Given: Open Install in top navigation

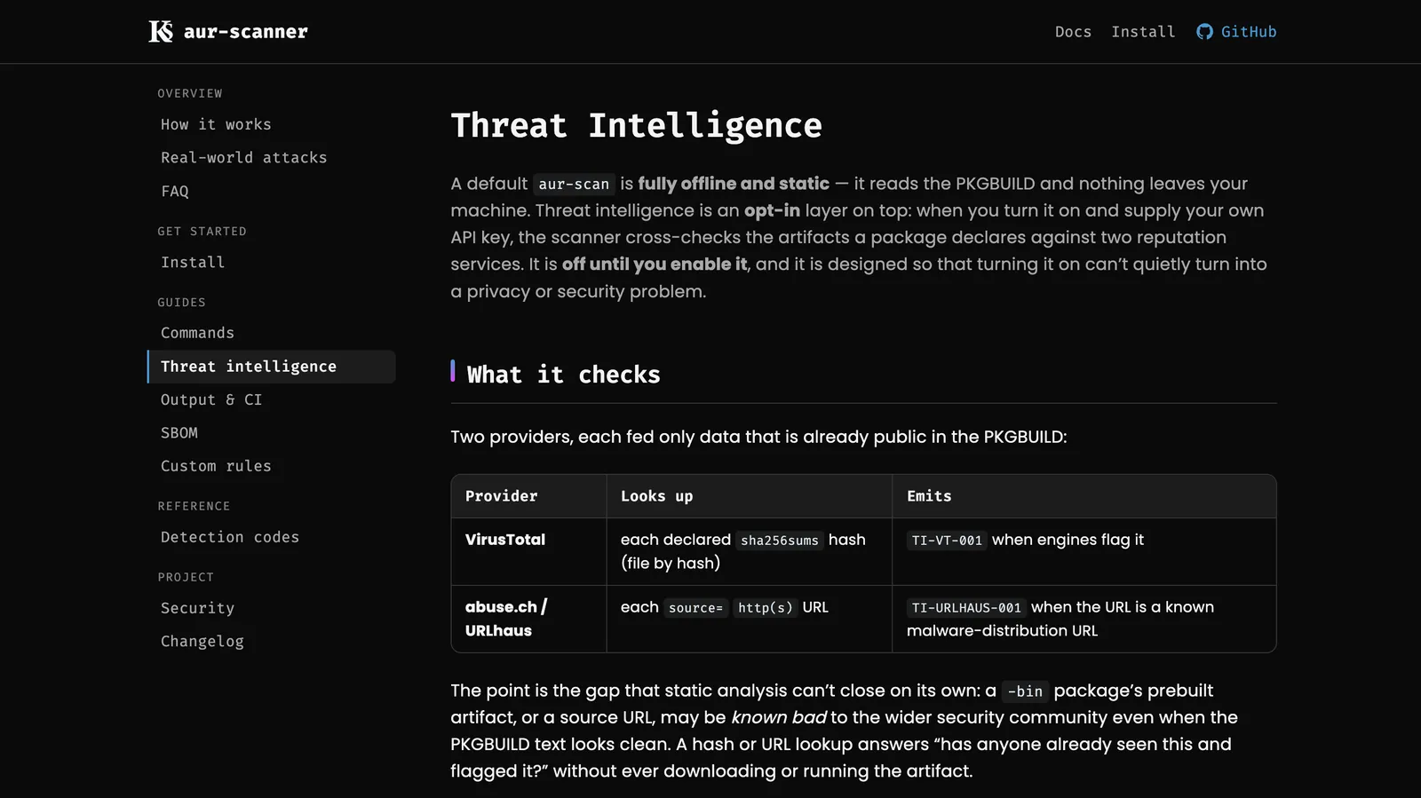Looking at the screenshot, I should click(1143, 32).
